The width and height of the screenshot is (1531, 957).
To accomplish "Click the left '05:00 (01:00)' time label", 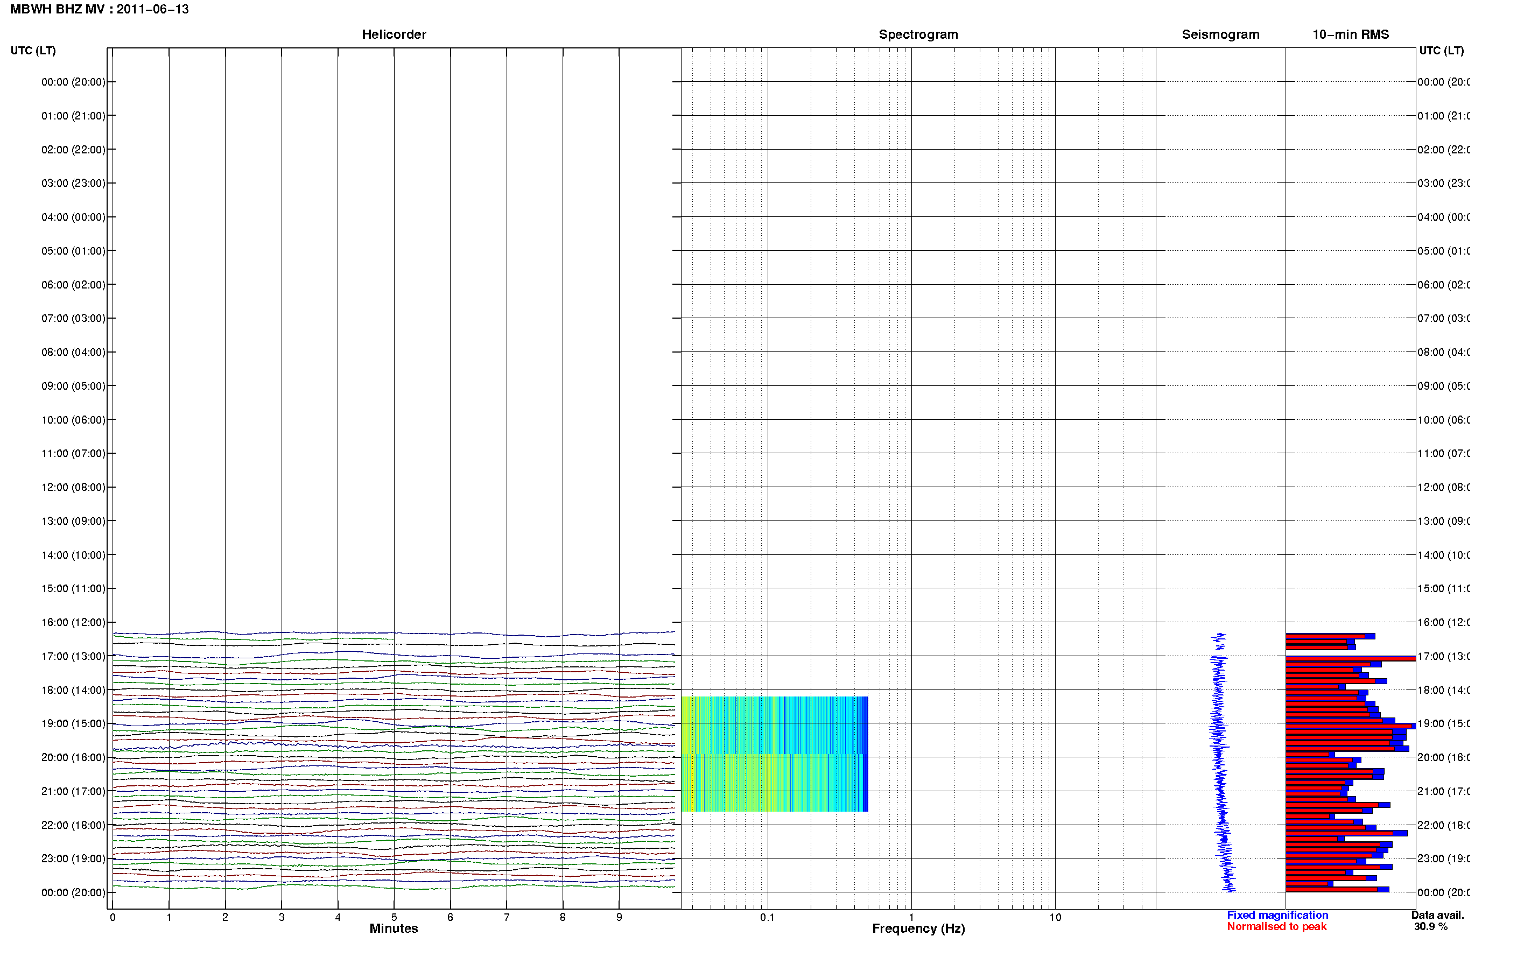I will click(73, 251).
